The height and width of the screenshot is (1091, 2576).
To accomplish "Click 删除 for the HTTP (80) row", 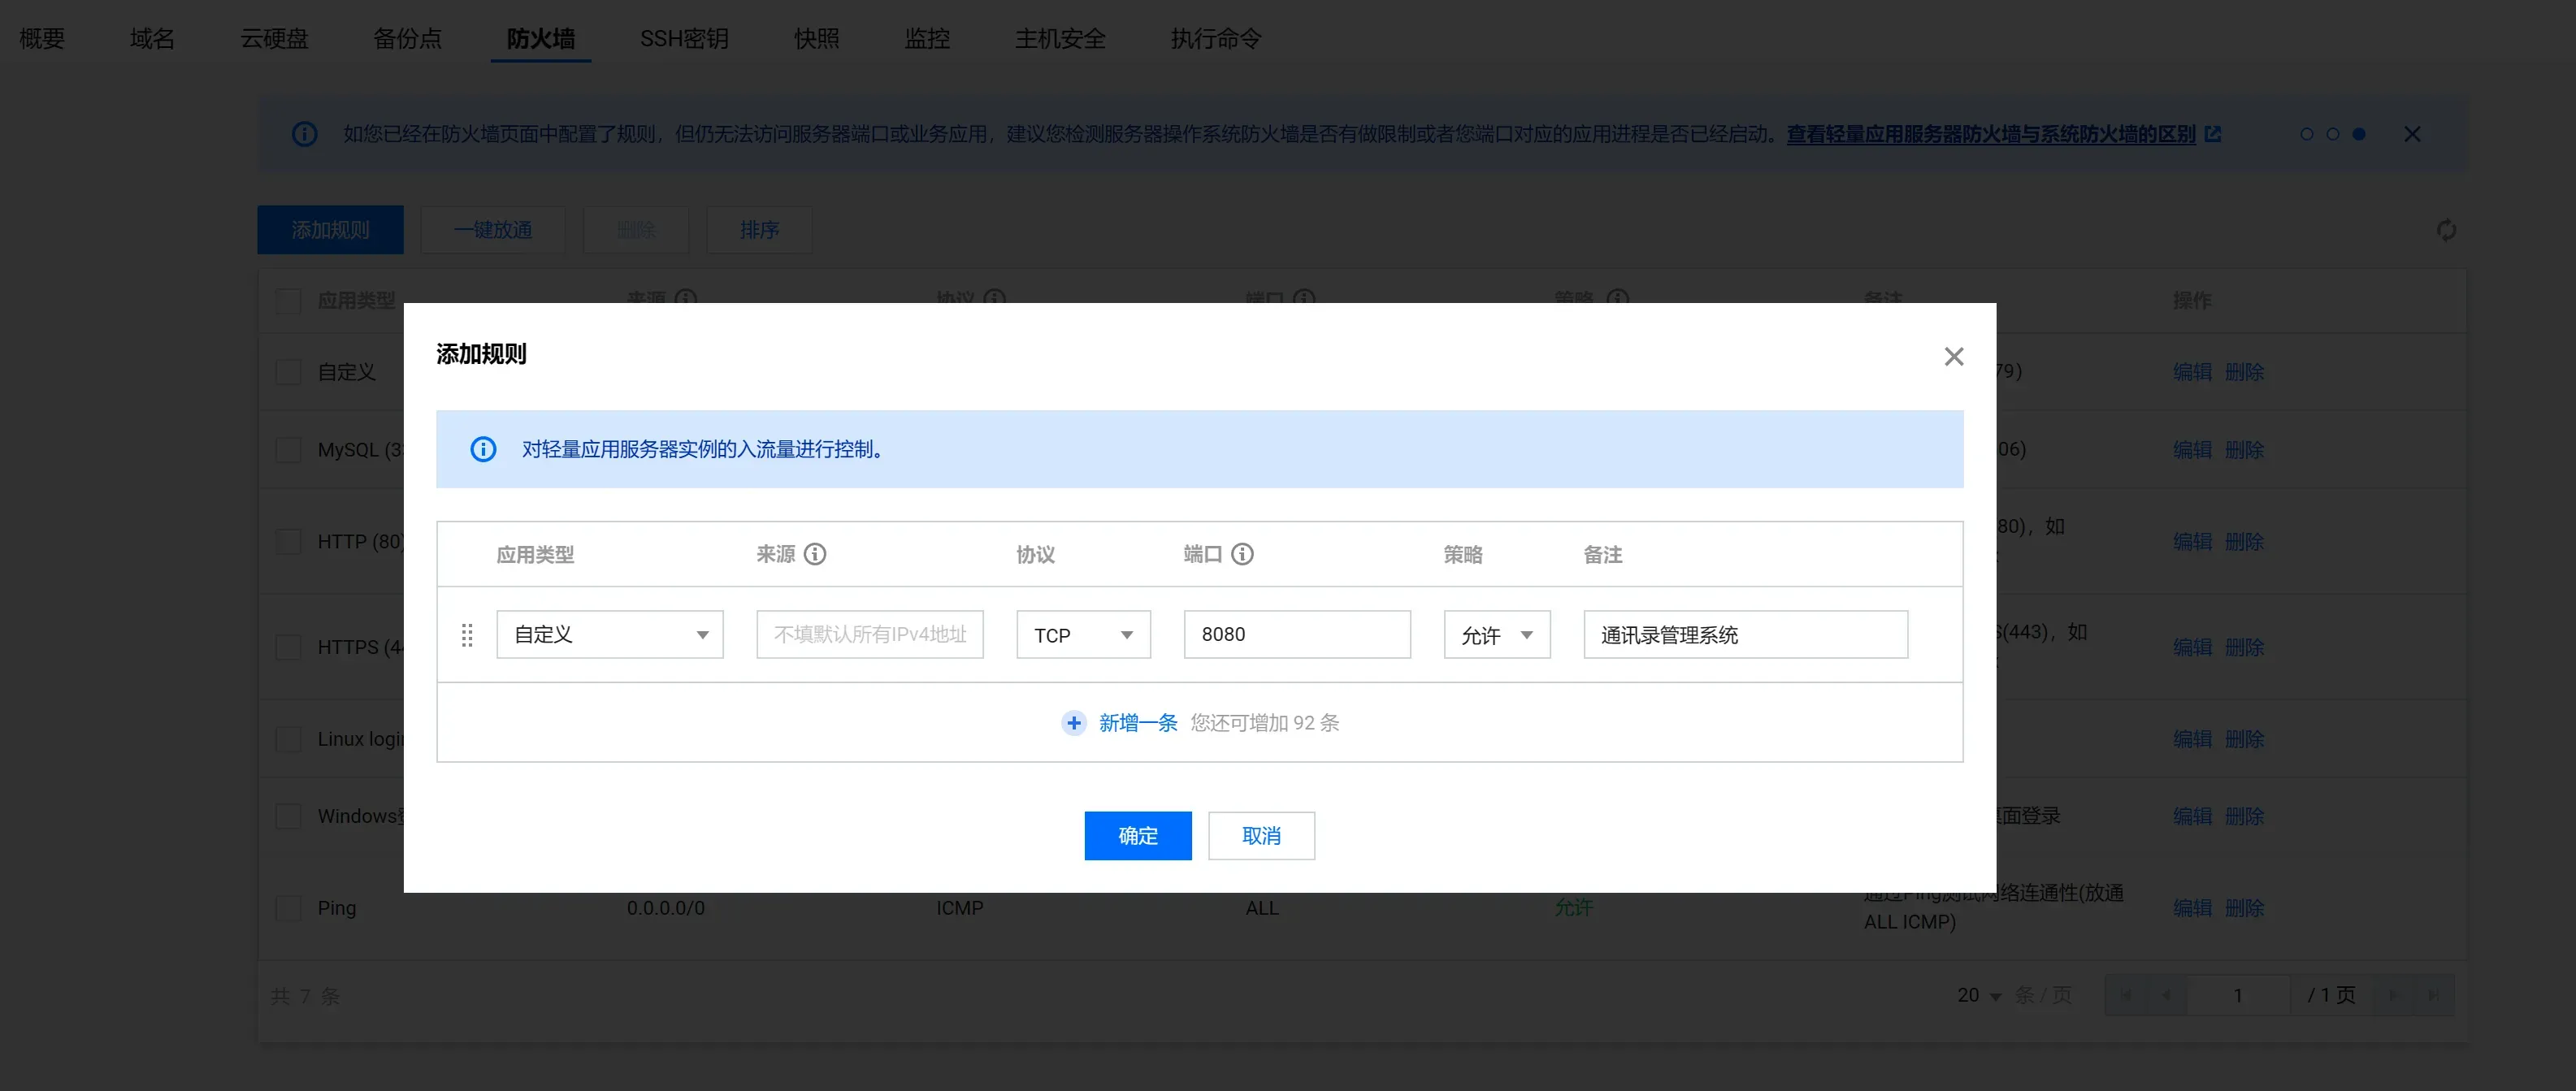I will pos(2244,542).
